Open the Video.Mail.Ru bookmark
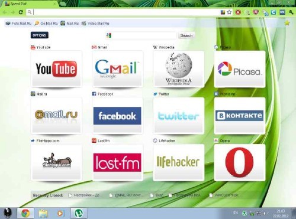 (95, 23)
